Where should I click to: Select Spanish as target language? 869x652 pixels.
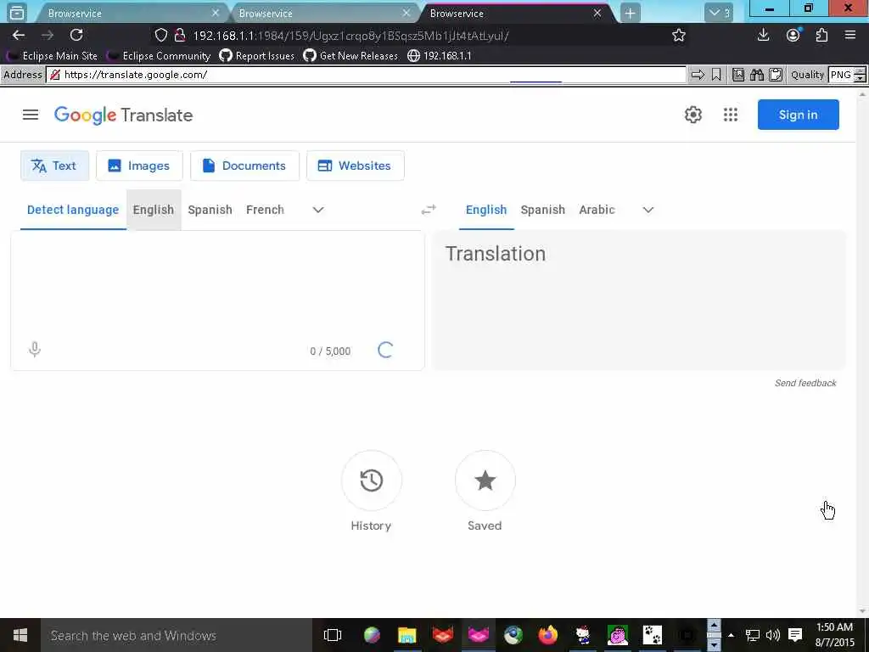click(x=542, y=210)
